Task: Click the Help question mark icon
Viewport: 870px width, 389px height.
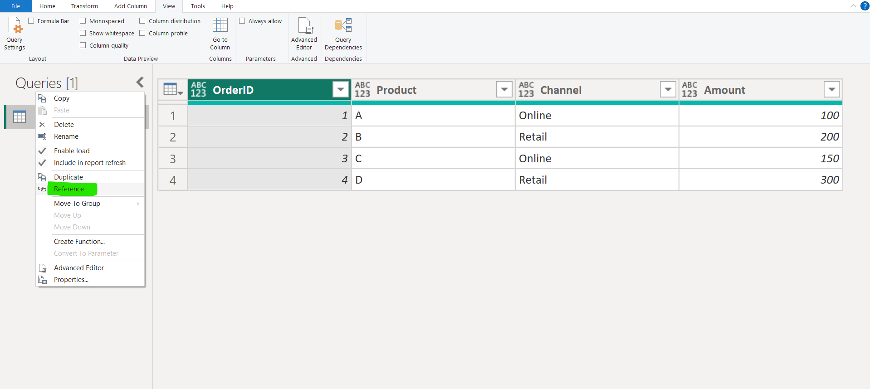Action: pyautogui.click(x=865, y=6)
